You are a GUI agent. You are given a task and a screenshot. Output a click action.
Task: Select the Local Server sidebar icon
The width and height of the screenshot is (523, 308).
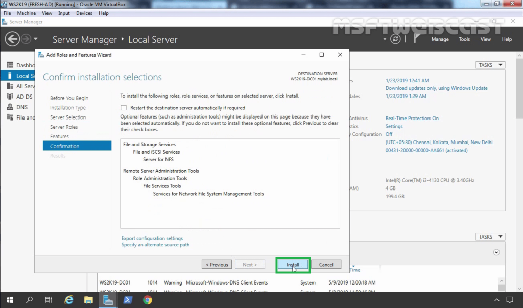pos(10,76)
